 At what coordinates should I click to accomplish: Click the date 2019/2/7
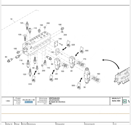point(116,99)
